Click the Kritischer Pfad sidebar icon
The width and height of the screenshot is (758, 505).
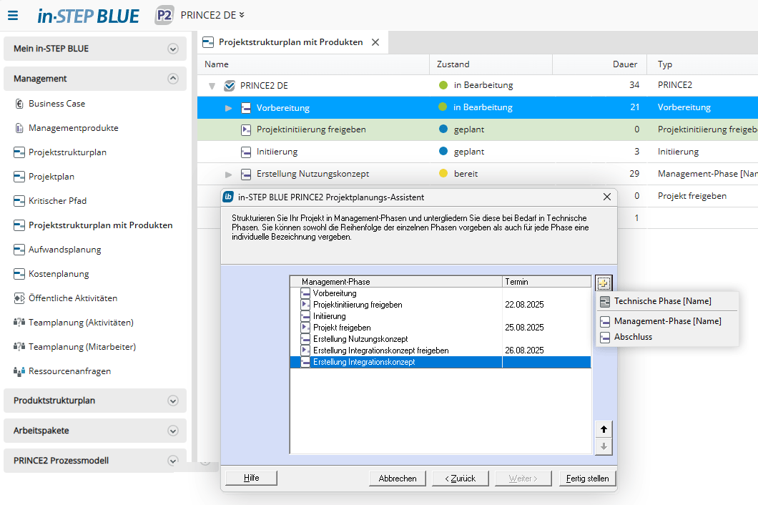point(19,201)
